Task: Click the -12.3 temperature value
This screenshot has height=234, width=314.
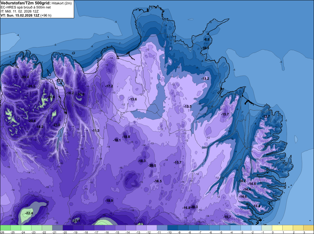Action: pos(59,80)
